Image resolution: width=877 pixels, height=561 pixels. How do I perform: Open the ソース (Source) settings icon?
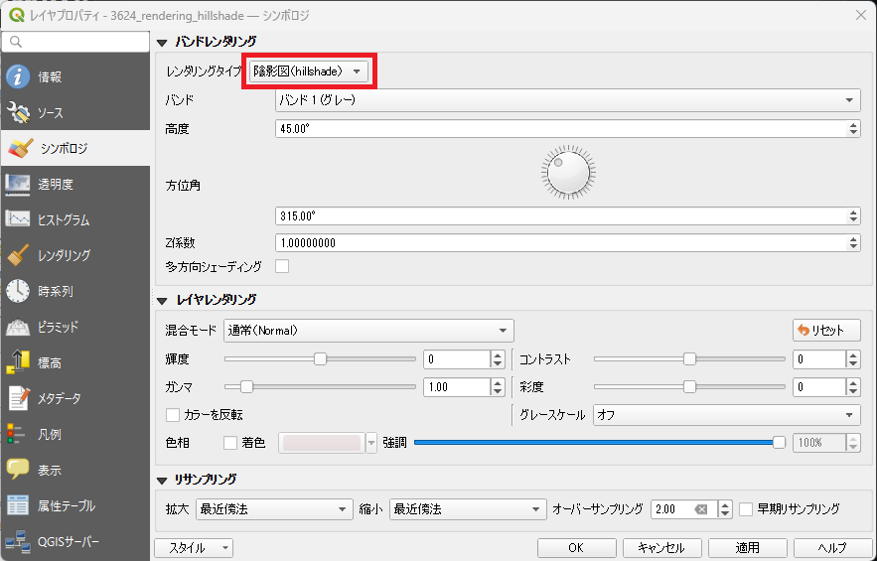[18, 113]
